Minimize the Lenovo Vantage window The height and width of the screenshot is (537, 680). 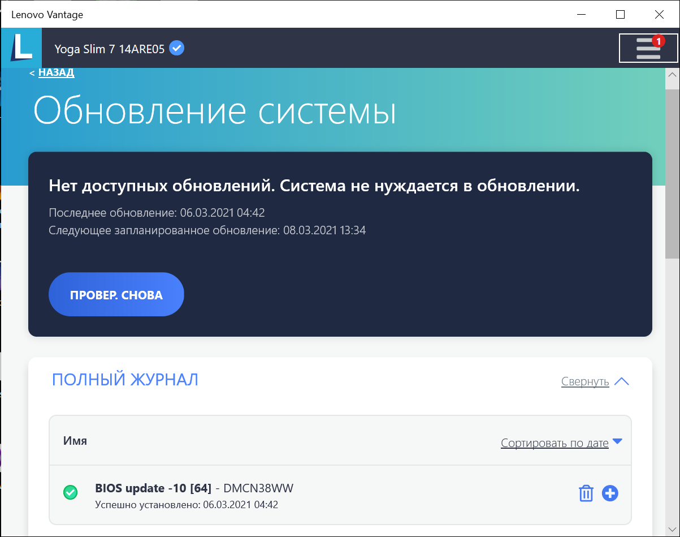582,14
